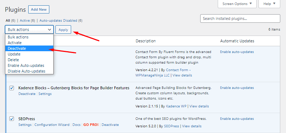The image size is (286, 133).
Task: Click the SEOPress GO PRO! link
Action: pos(91,125)
